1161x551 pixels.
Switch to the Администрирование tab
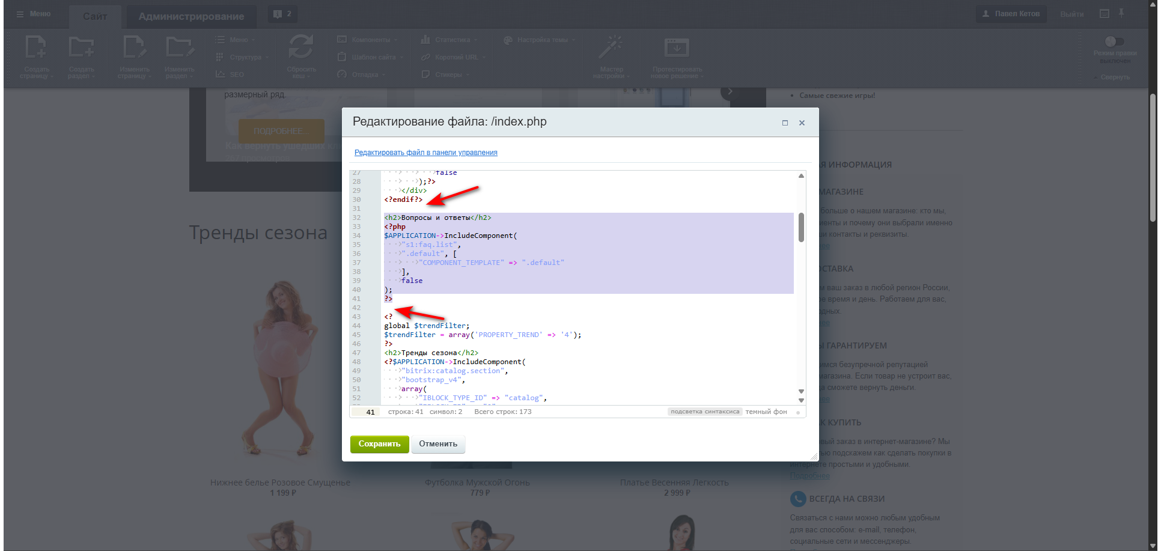click(191, 16)
